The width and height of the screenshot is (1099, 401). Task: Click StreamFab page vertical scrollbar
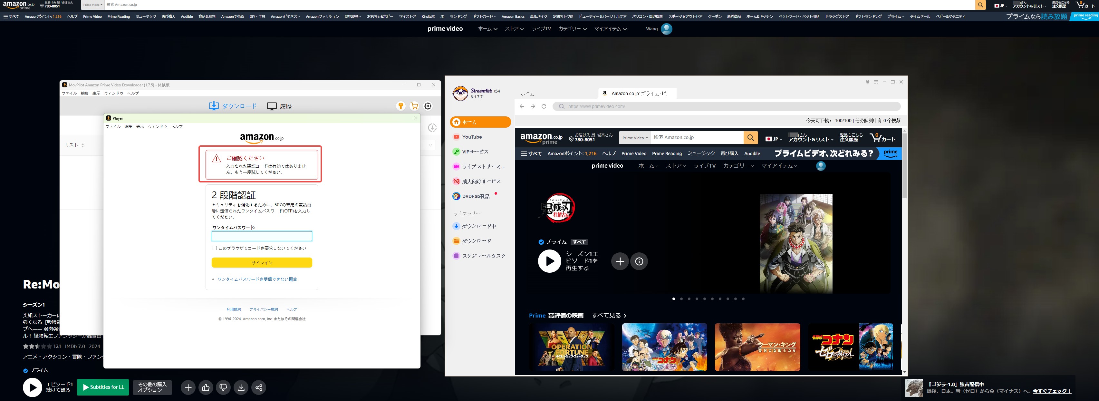904,166
